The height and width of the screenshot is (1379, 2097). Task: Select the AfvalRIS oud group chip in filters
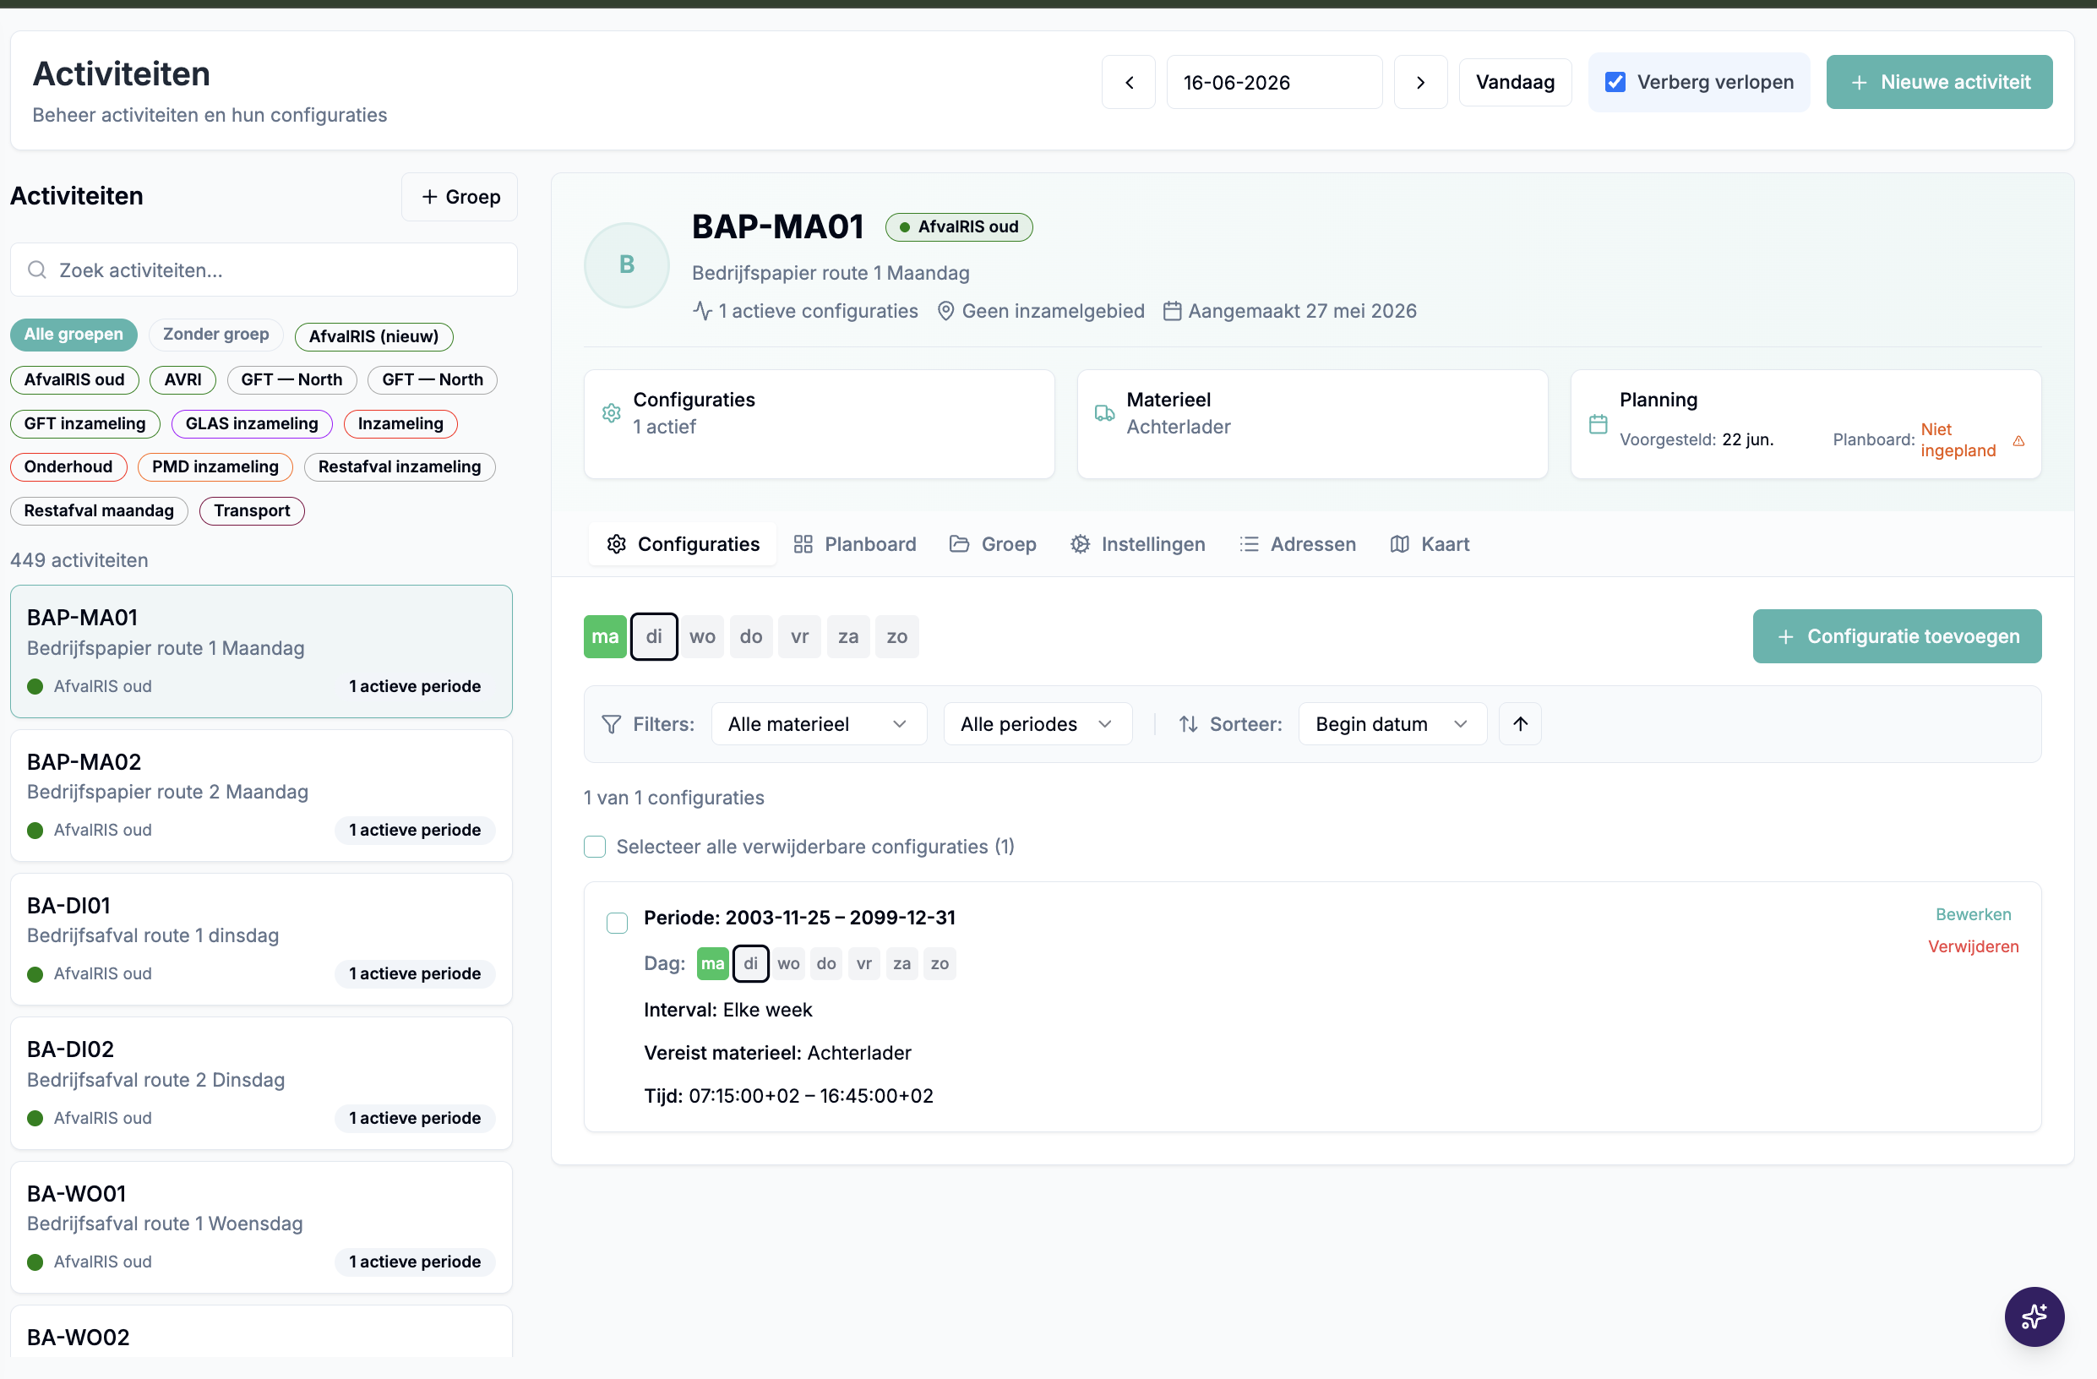(x=75, y=379)
